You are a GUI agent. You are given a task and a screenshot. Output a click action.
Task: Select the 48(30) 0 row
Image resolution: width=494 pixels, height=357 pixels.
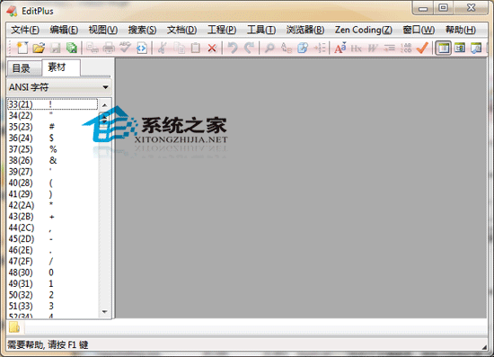click(52, 272)
